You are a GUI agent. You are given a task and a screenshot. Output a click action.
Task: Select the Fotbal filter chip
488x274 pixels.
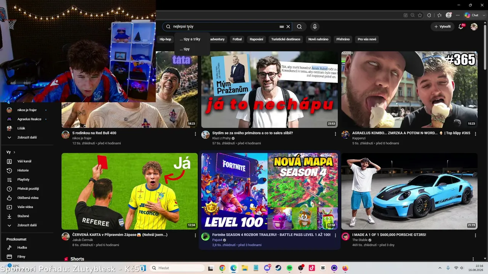(237, 39)
